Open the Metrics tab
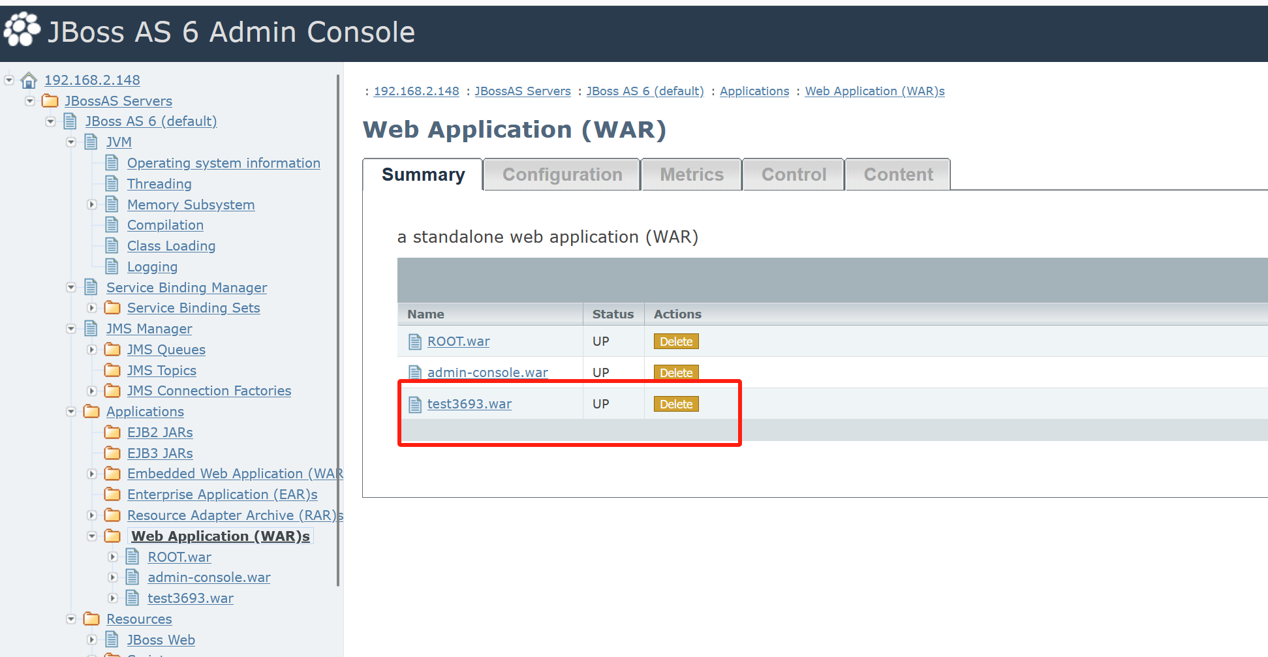This screenshot has height=657, width=1268. pyautogui.click(x=692, y=174)
